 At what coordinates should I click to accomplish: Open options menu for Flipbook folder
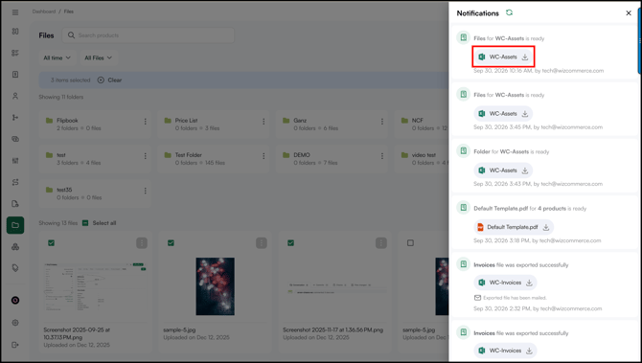[146, 122]
